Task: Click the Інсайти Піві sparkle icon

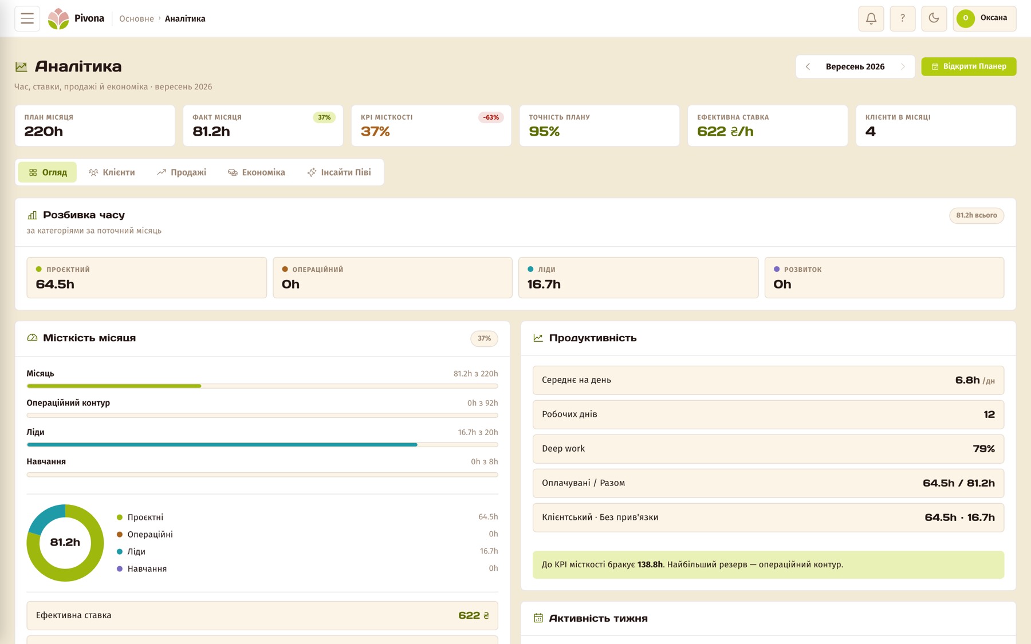Action: pos(312,172)
